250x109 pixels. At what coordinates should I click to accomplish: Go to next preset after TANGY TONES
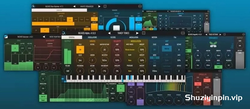tap(137, 33)
